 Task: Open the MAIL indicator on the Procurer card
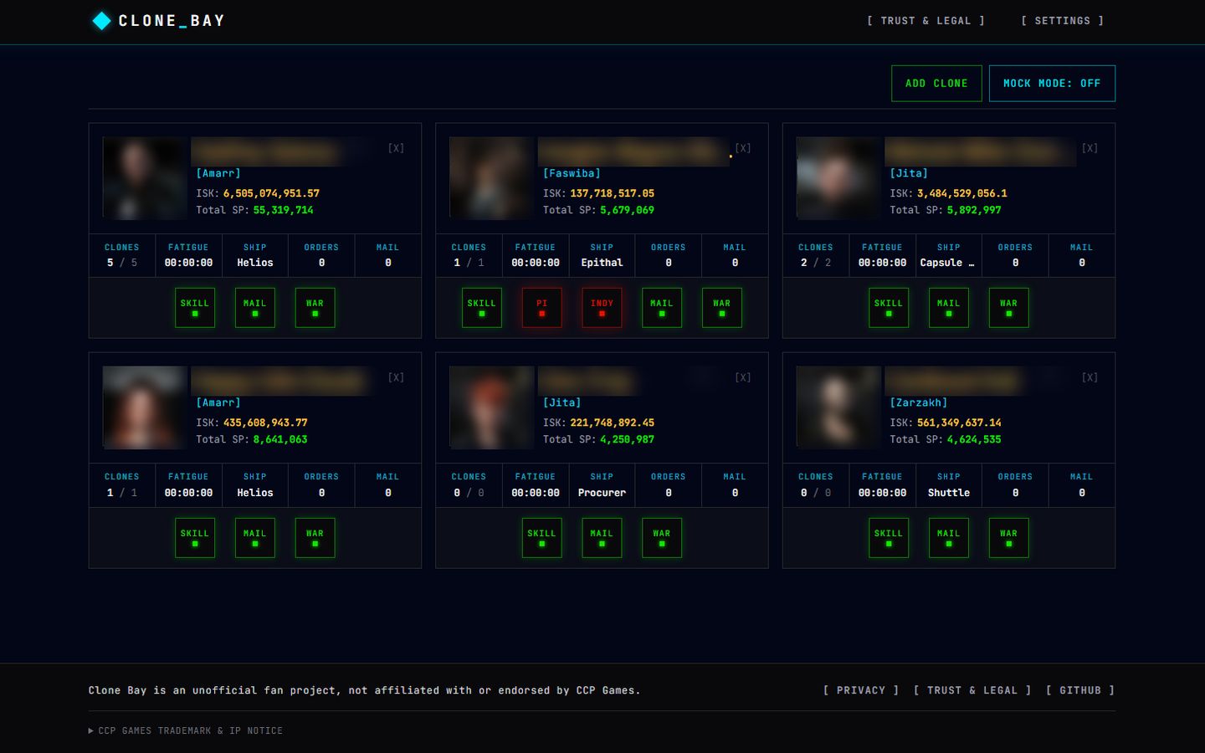point(602,537)
